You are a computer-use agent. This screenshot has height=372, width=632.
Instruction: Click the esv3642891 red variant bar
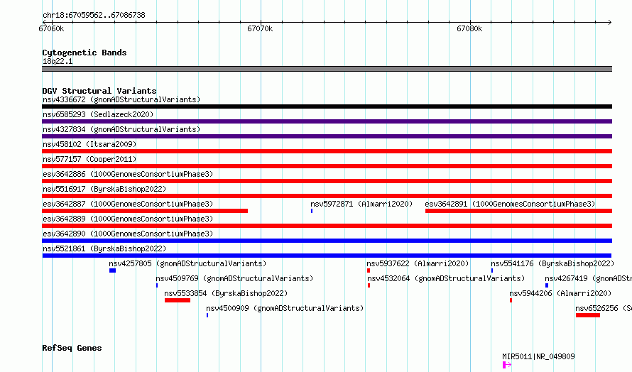coord(519,211)
